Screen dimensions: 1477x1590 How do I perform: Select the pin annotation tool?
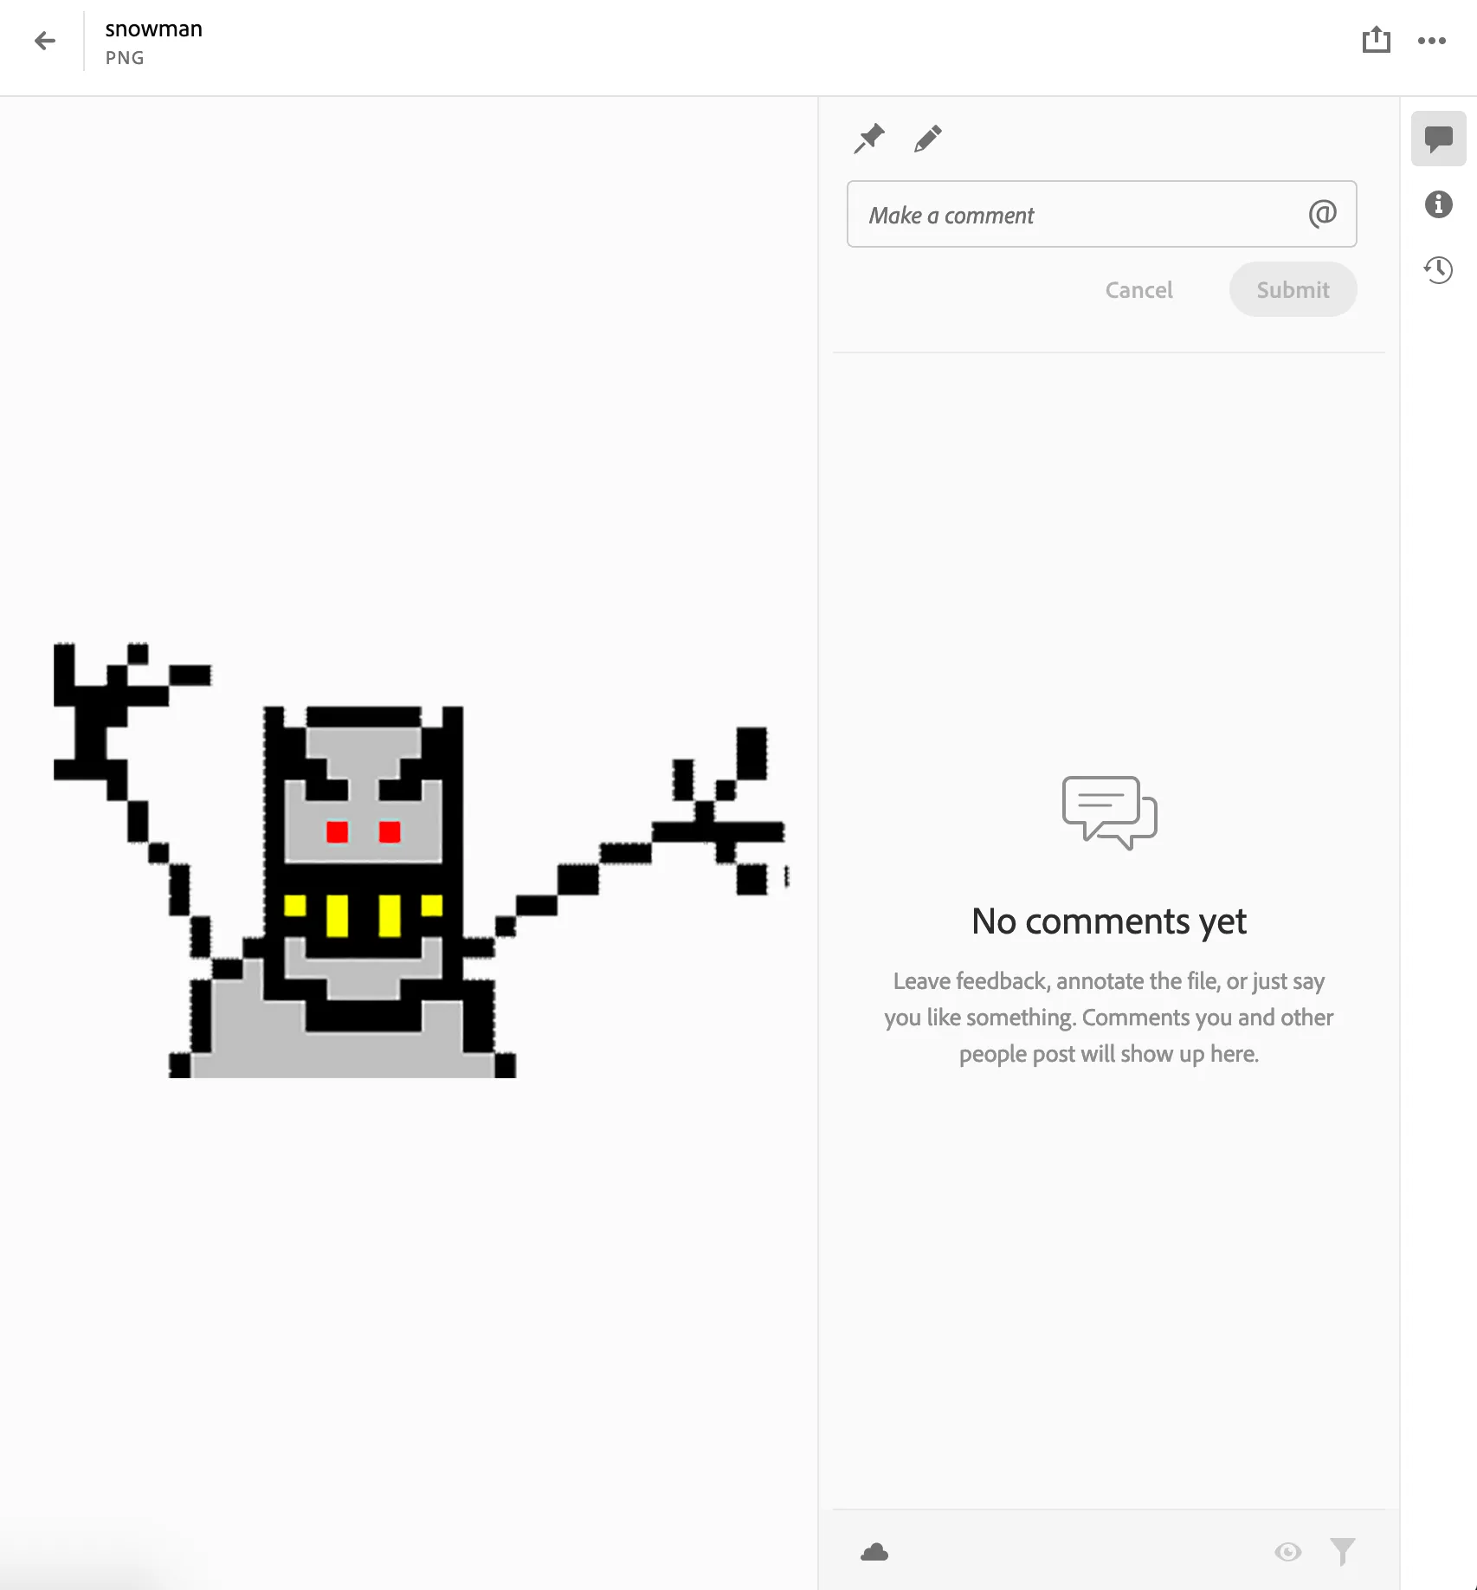(868, 139)
